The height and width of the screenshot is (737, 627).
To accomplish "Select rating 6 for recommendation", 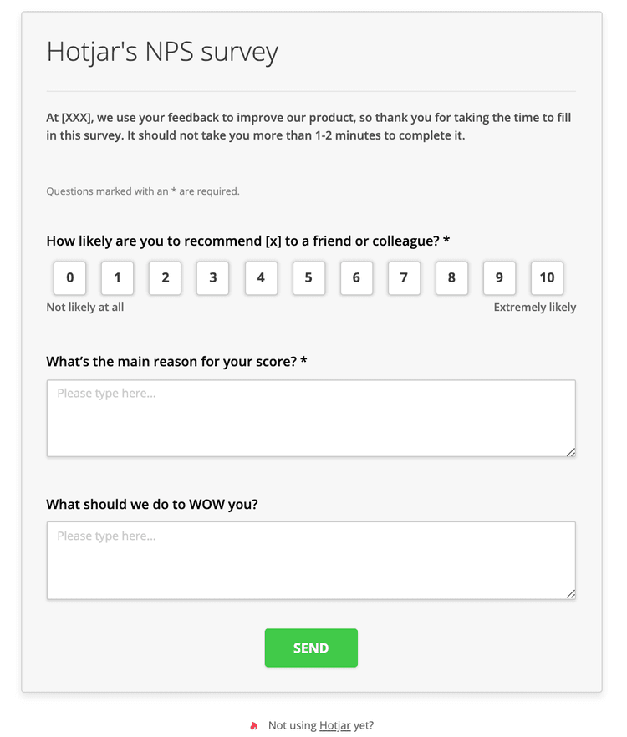I will [x=356, y=277].
